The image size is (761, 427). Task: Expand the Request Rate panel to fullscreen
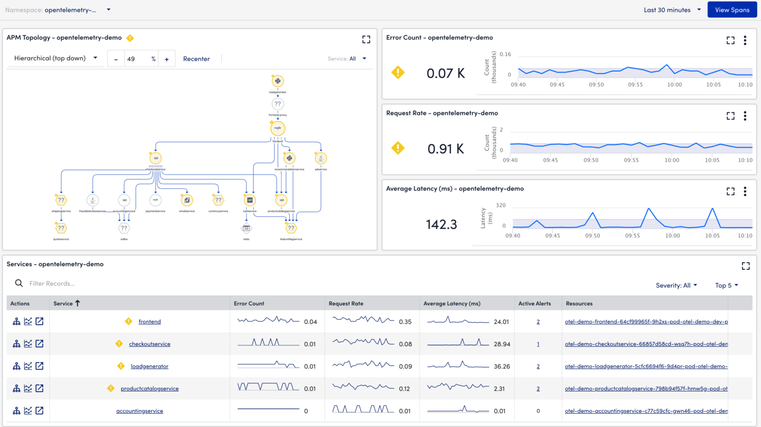coord(730,116)
